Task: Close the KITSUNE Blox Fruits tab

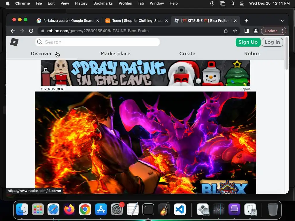Action: [235, 21]
